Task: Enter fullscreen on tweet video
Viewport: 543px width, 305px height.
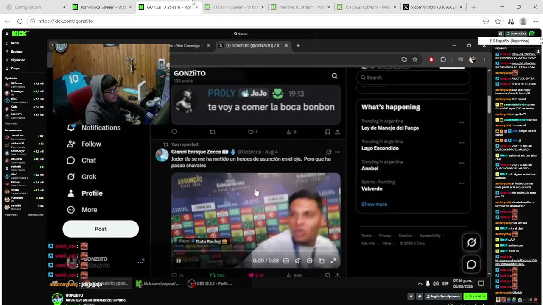Action: pos(333,261)
